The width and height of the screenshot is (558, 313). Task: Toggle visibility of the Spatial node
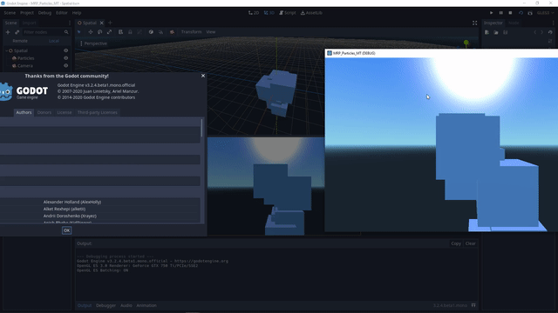coord(66,50)
